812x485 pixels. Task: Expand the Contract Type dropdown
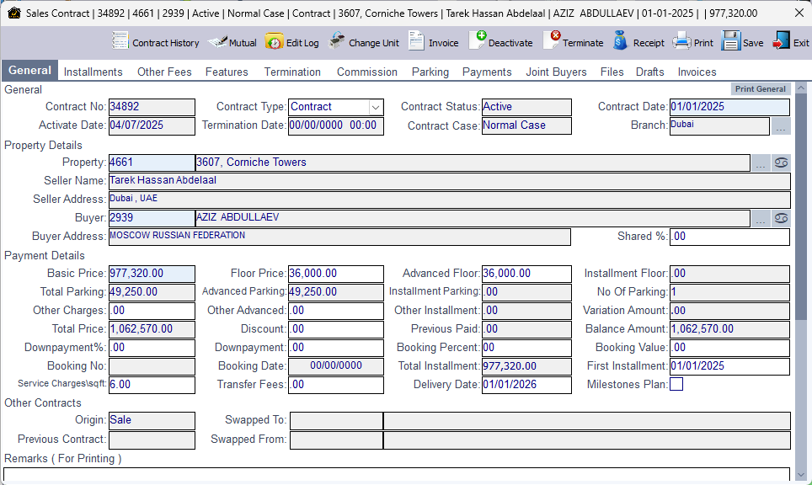pos(376,107)
